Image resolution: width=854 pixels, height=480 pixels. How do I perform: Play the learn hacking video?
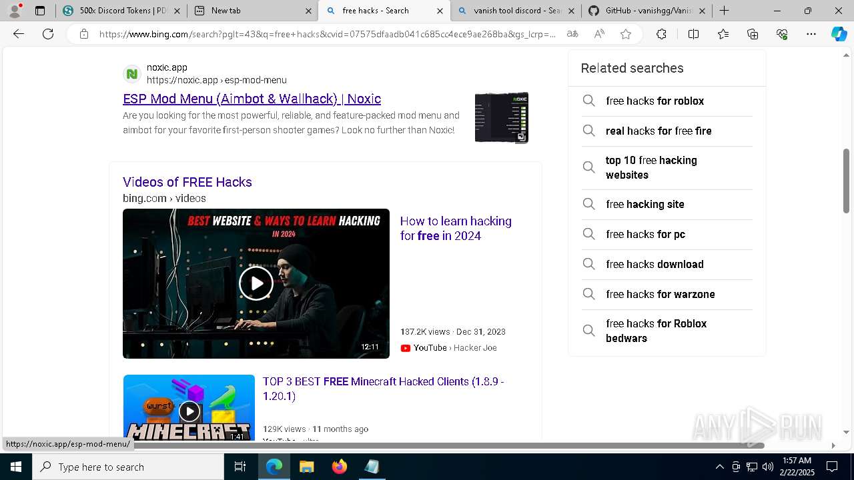(x=256, y=283)
